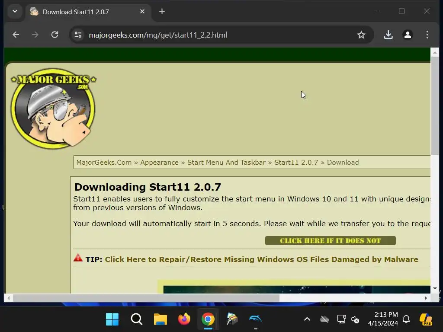
Task: Open the Chrome profile icon
Action: coord(408,35)
